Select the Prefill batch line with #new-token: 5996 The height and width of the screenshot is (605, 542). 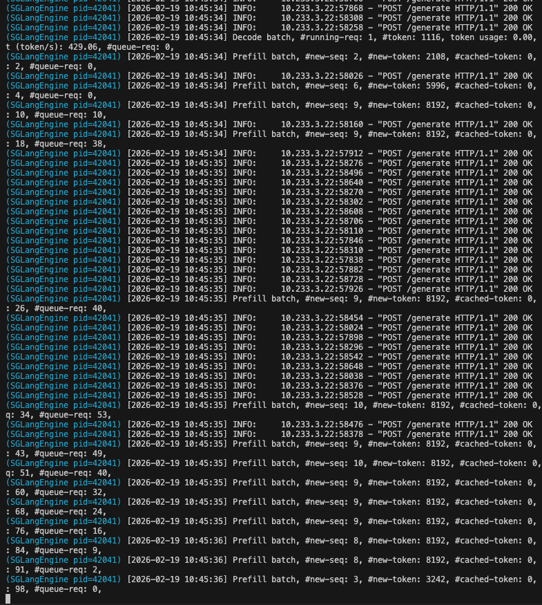271,86
